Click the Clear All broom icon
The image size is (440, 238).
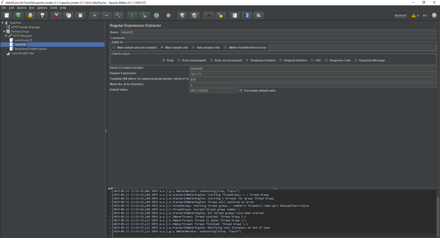click(195, 15)
